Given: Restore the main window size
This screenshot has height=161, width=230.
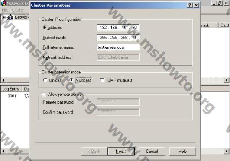Looking at the screenshot, I should 220,3.
